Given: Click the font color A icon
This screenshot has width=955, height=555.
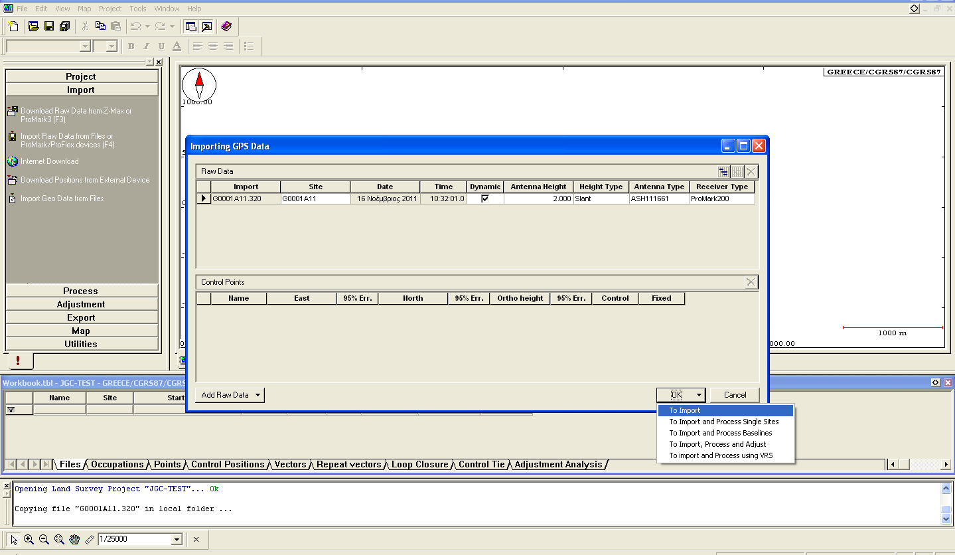Looking at the screenshot, I should click(177, 46).
